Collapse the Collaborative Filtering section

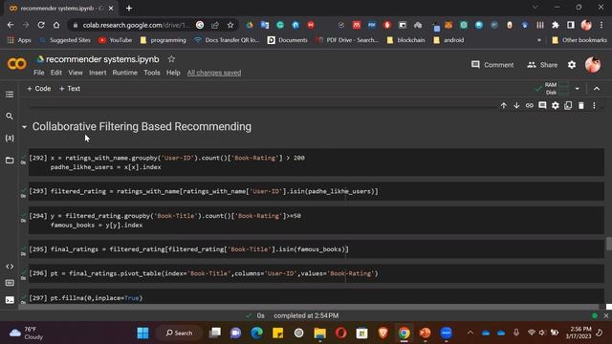pyautogui.click(x=24, y=127)
